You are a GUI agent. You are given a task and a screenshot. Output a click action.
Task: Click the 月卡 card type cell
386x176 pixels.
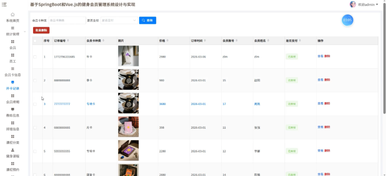89,128
